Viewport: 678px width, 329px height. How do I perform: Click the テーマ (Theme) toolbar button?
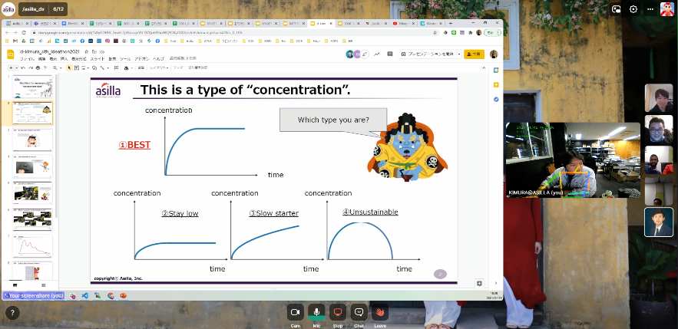tap(177, 67)
